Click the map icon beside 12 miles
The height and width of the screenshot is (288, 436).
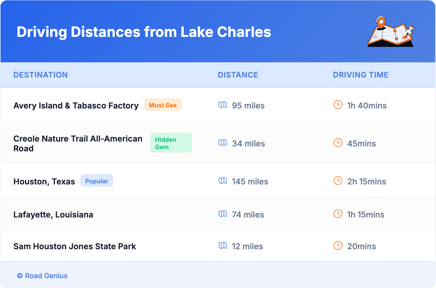click(x=223, y=245)
